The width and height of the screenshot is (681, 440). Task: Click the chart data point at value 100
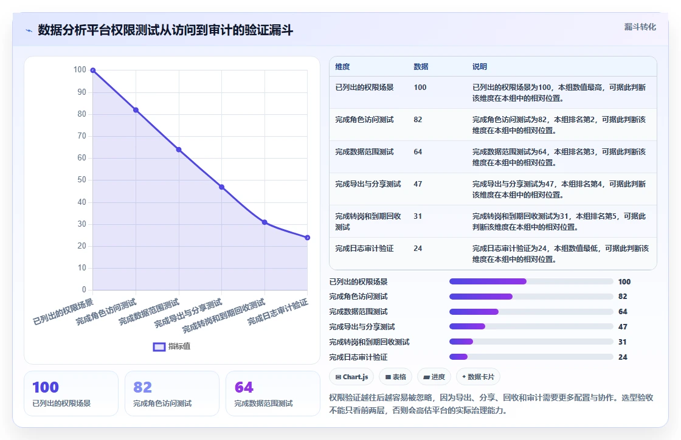click(x=93, y=70)
